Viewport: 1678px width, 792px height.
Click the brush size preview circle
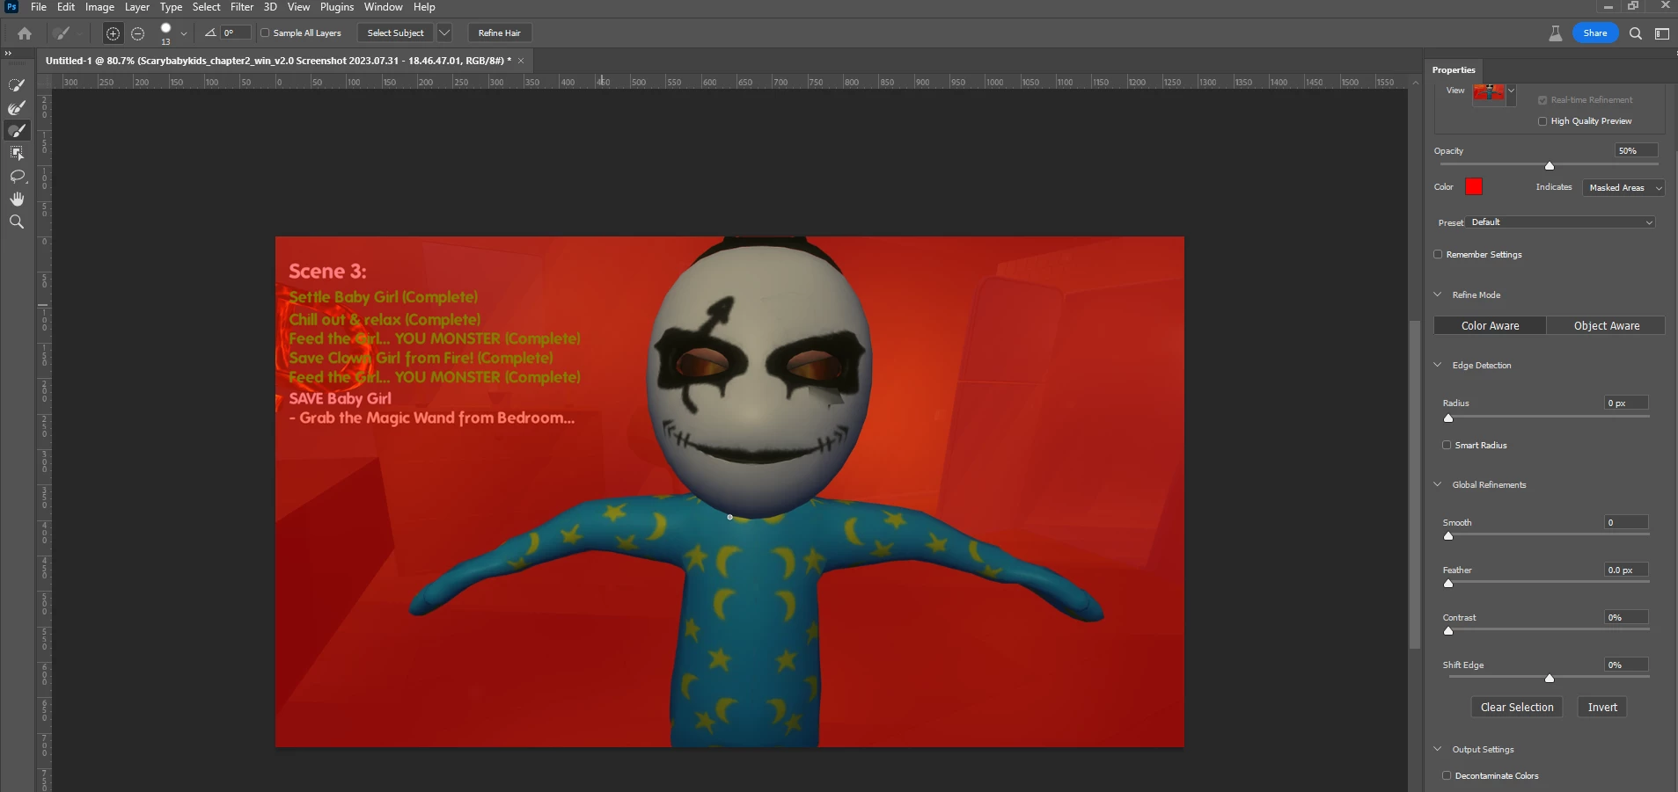coord(165,28)
